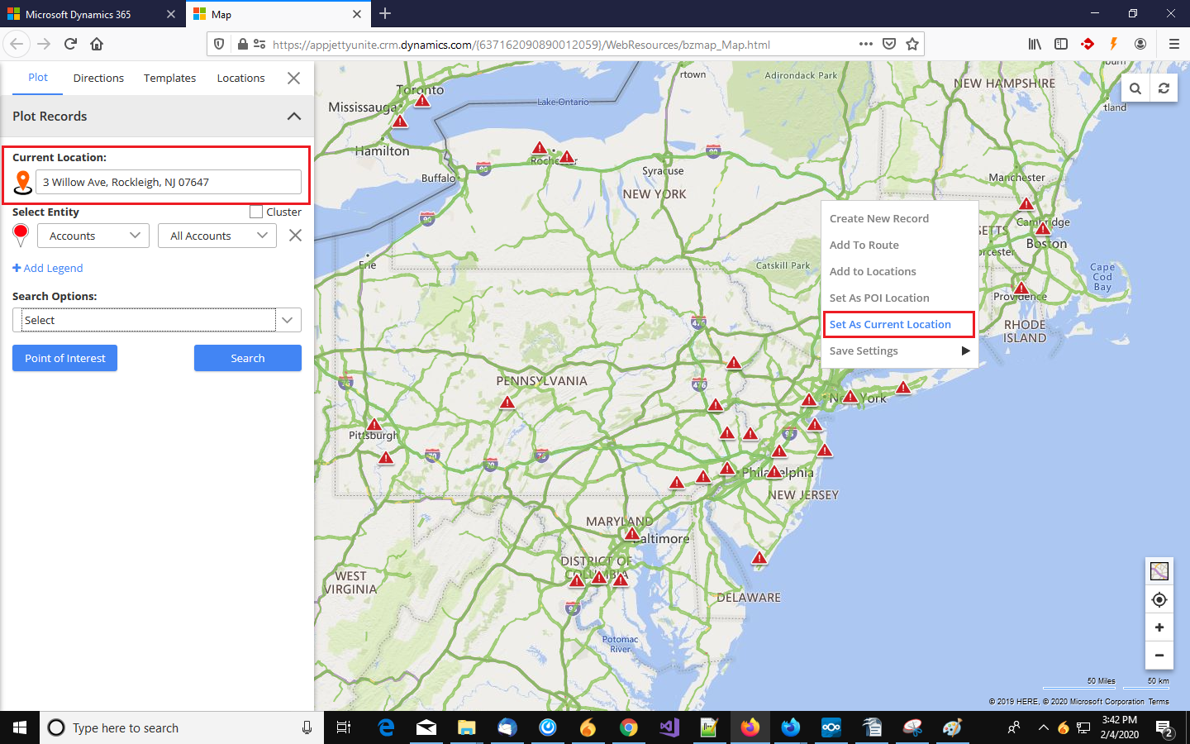Screen dimensions: 1190x744
Task: Refresh the map plot
Action: click(1164, 88)
